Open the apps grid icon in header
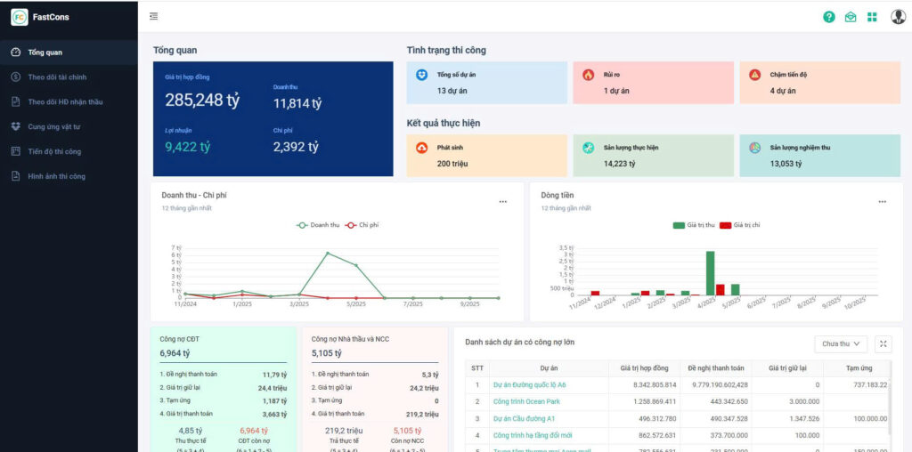912x452 pixels. [872, 17]
